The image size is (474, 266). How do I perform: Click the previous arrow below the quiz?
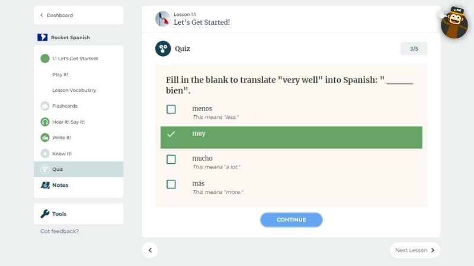coord(150,250)
